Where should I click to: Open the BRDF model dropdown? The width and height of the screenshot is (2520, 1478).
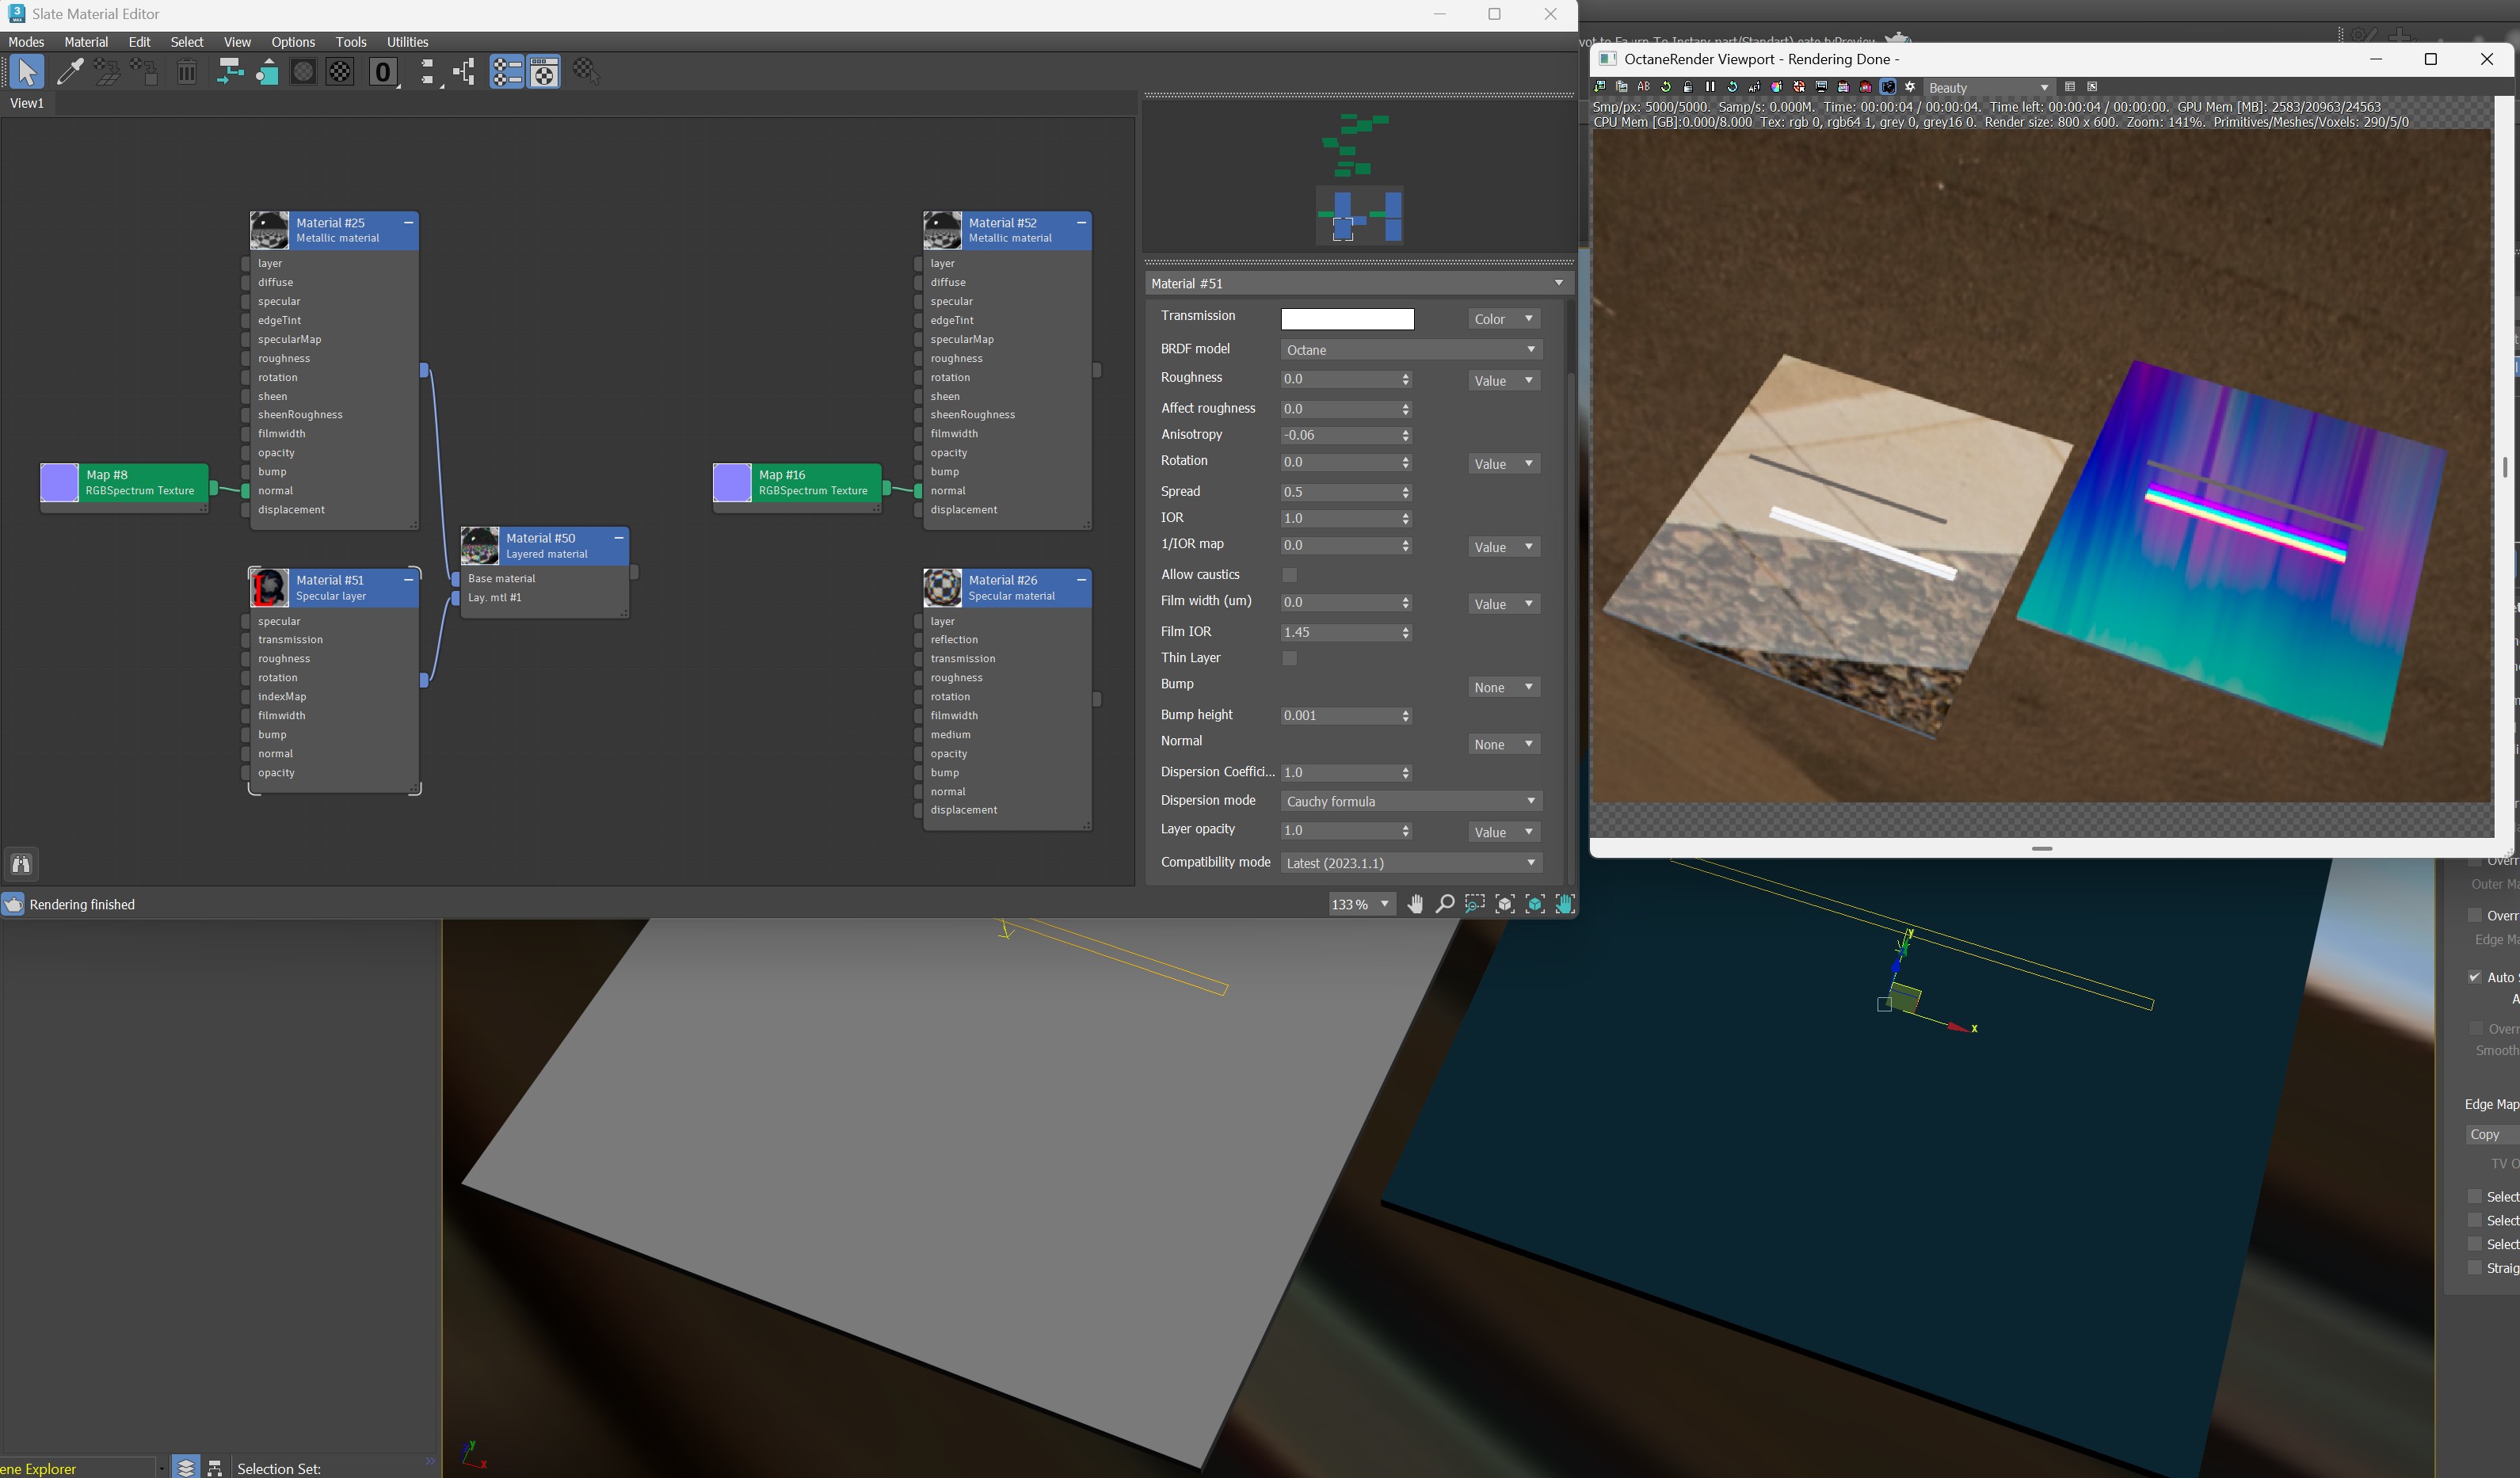1410,350
